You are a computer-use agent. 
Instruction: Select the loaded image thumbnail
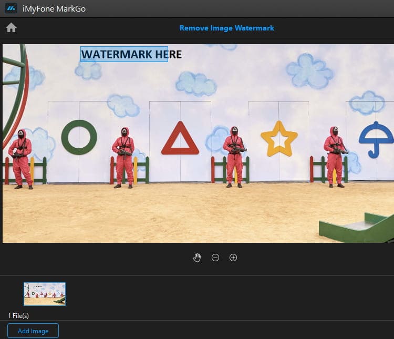coord(45,294)
